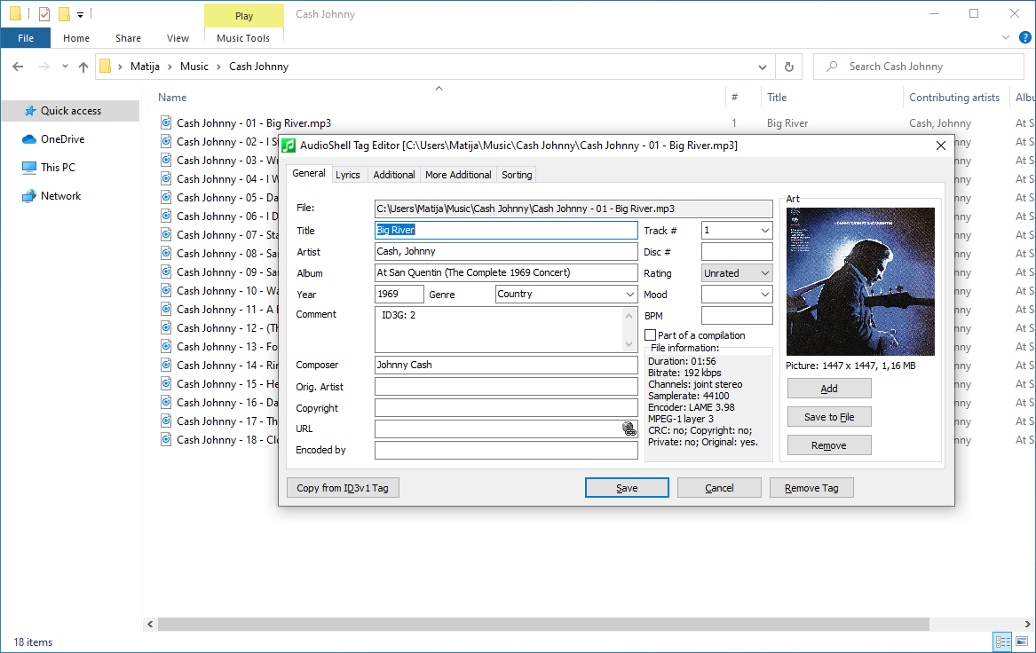Open Customize Quick Access Toolbar dropdown

(x=80, y=14)
